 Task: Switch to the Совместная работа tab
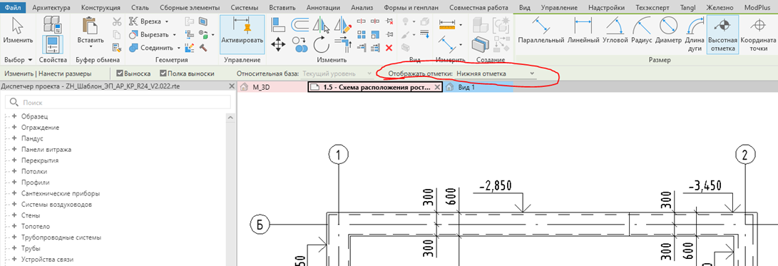coord(478,8)
